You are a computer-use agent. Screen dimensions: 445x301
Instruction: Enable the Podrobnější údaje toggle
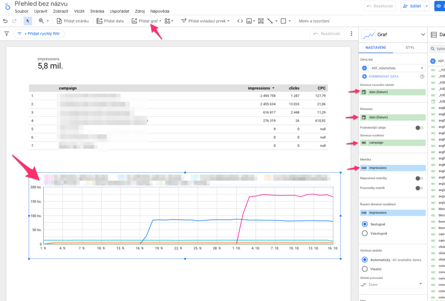tap(419, 127)
